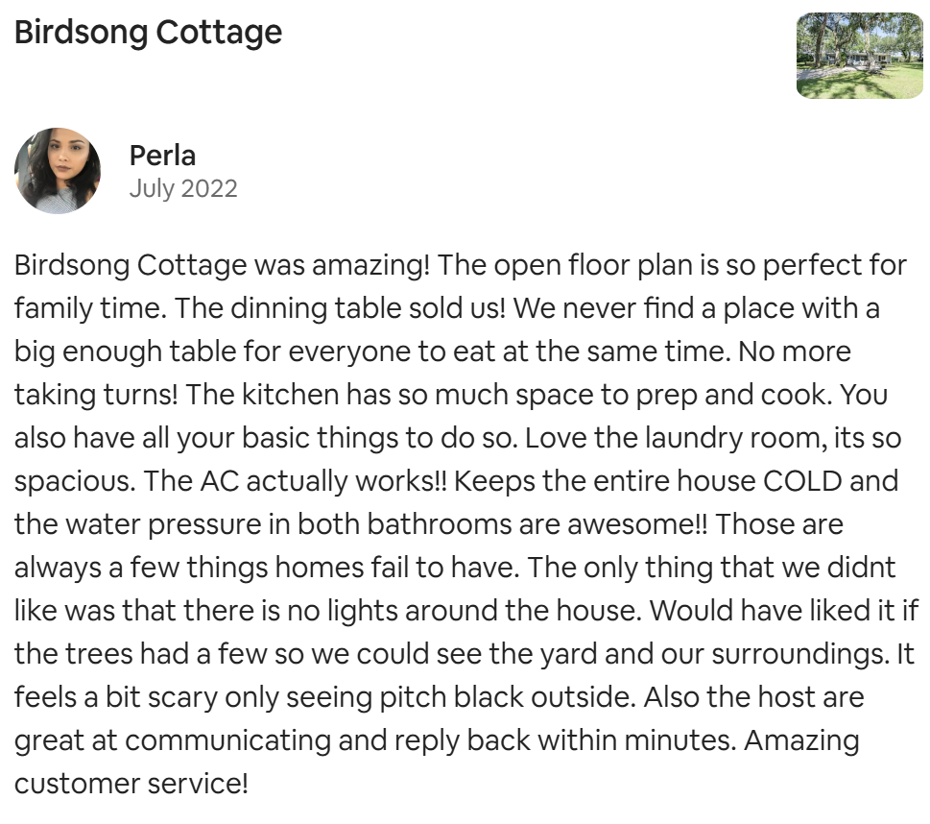Open the Birdsong Cottage listing thumbnail photo

(859, 55)
